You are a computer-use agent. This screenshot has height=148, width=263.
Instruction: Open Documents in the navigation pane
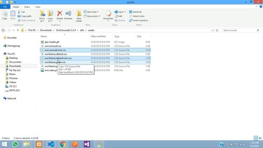[15, 62]
